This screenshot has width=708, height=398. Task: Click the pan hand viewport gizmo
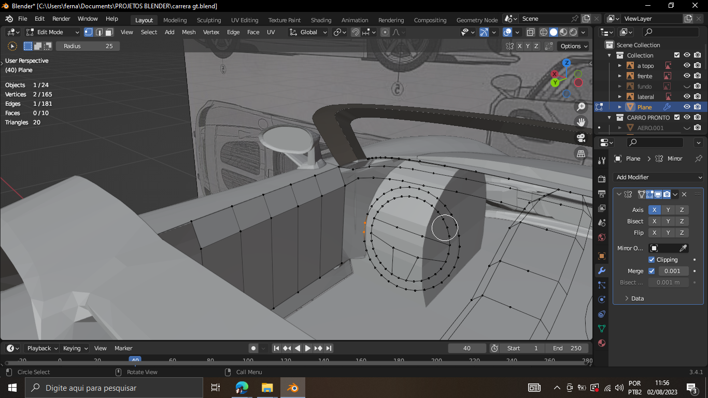point(581,122)
